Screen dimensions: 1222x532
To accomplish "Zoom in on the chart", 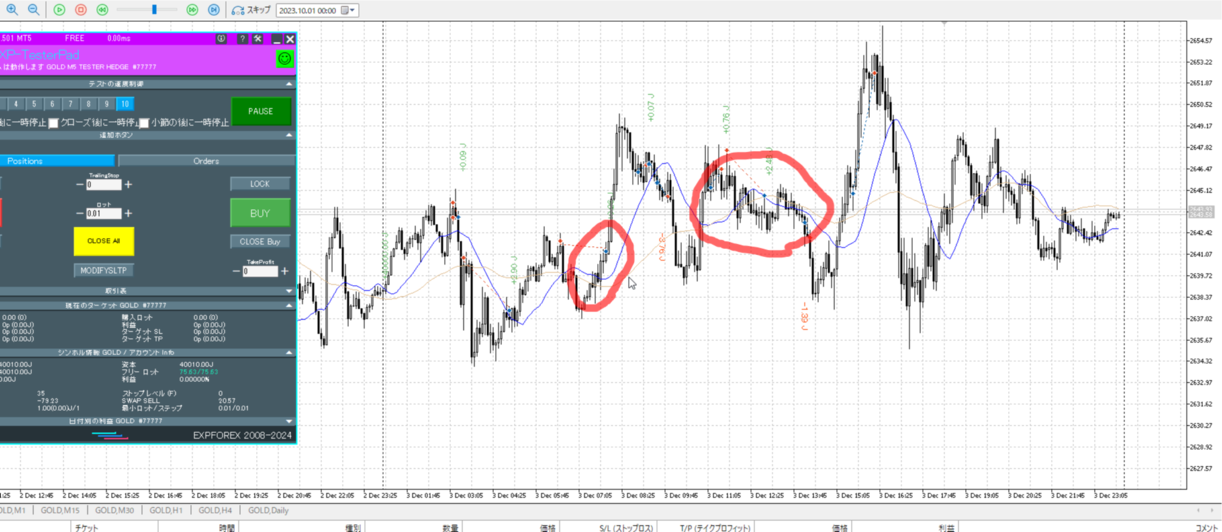I will 12,9.
